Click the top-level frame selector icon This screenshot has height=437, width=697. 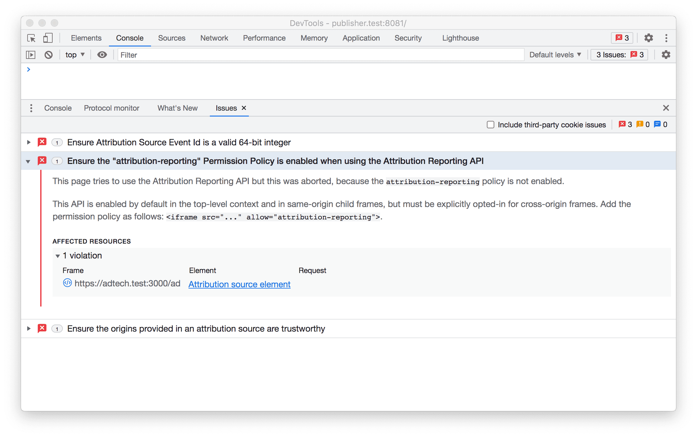tap(75, 55)
